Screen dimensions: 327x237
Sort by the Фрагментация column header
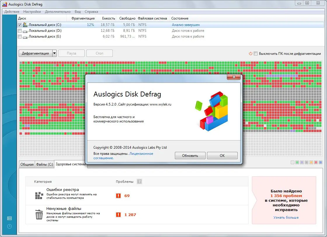pyautogui.click(x=81, y=18)
